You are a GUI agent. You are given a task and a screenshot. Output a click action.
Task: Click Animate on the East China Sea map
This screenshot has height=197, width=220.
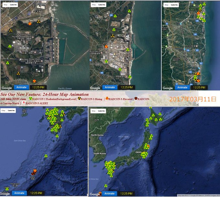click(19, 193)
